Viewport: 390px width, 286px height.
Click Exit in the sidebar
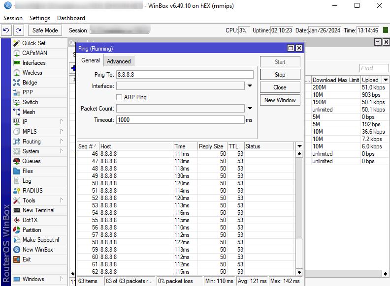coord(27,259)
